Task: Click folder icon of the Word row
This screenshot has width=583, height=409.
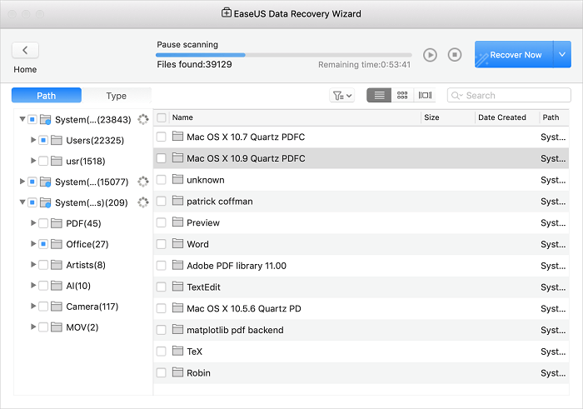Action: point(177,243)
